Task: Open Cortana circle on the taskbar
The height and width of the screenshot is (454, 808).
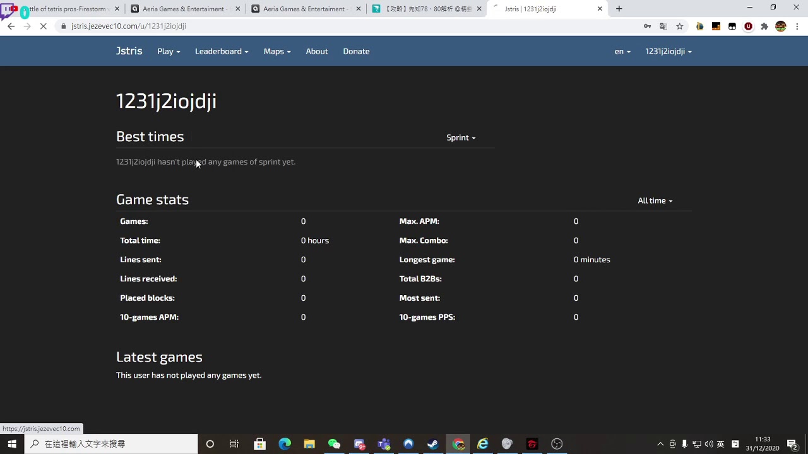Action: click(210, 444)
